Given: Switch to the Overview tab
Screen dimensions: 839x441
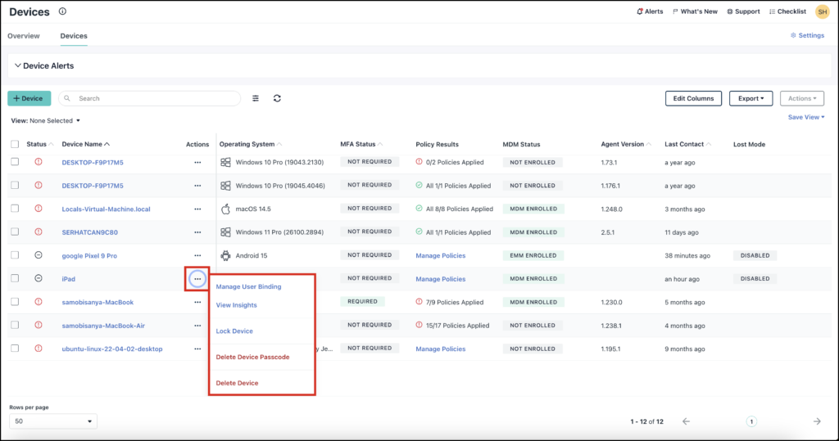Looking at the screenshot, I should click(24, 36).
